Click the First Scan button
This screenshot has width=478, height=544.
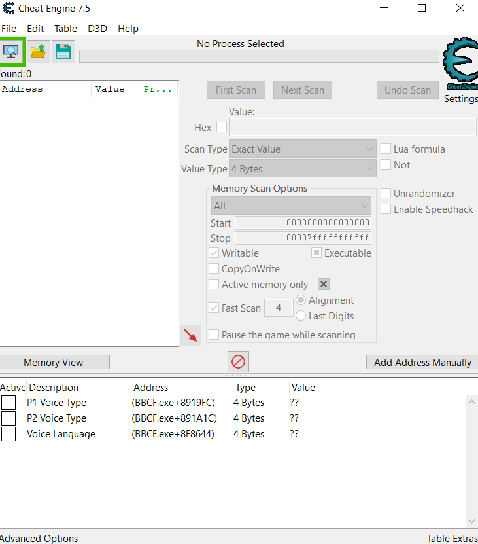pos(236,90)
